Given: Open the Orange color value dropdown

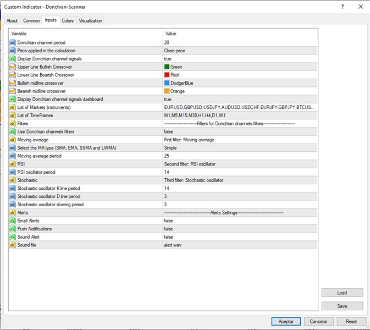Looking at the screenshot, I should 240,91.
